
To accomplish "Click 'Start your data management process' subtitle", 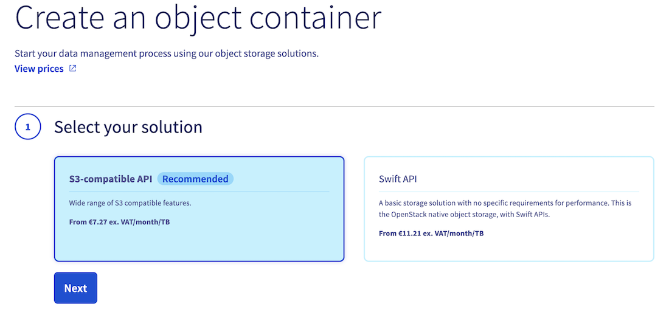I will (x=167, y=54).
